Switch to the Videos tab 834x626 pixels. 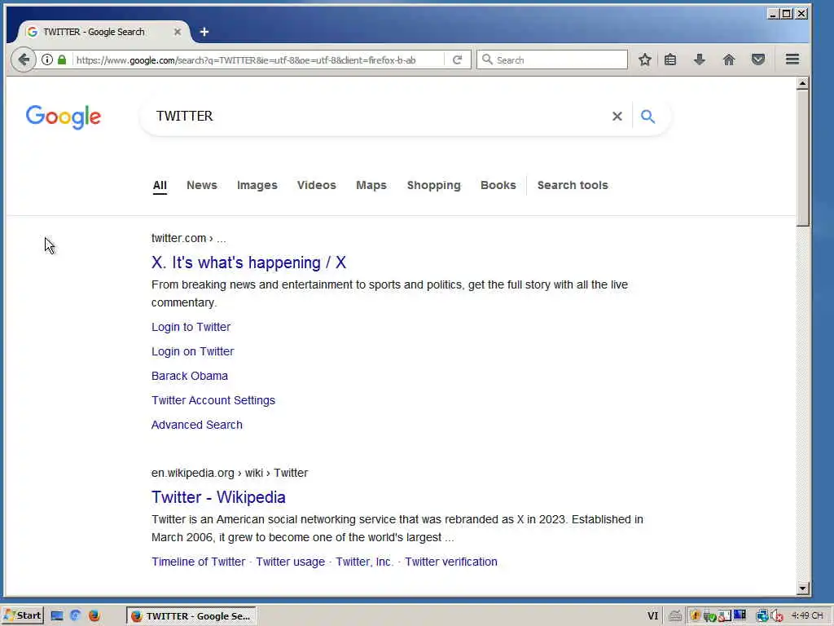(x=317, y=185)
